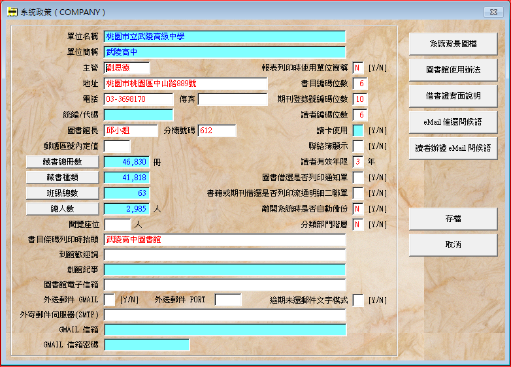Click the 讀者編碼位數 value field
The image size is (511, 367).
click(360, 115)
